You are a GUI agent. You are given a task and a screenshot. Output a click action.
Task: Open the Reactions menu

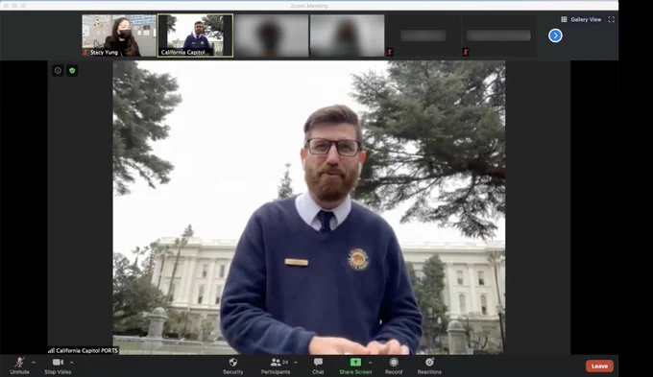point(429,366)
